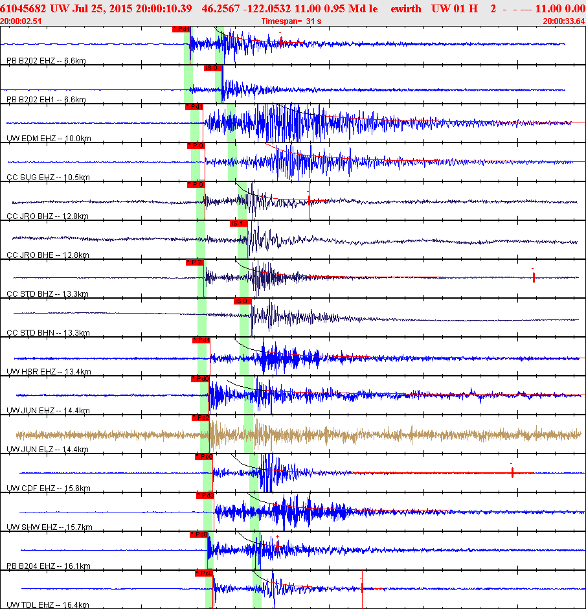The height and width of the screenshot is (609, 586).
Task: Click the P 0 pick tag on CC SUG EHZ
Action: (196, 146)
